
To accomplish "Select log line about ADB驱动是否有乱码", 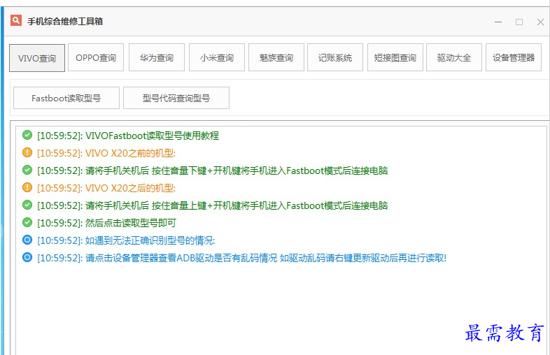I will (241, 258).
